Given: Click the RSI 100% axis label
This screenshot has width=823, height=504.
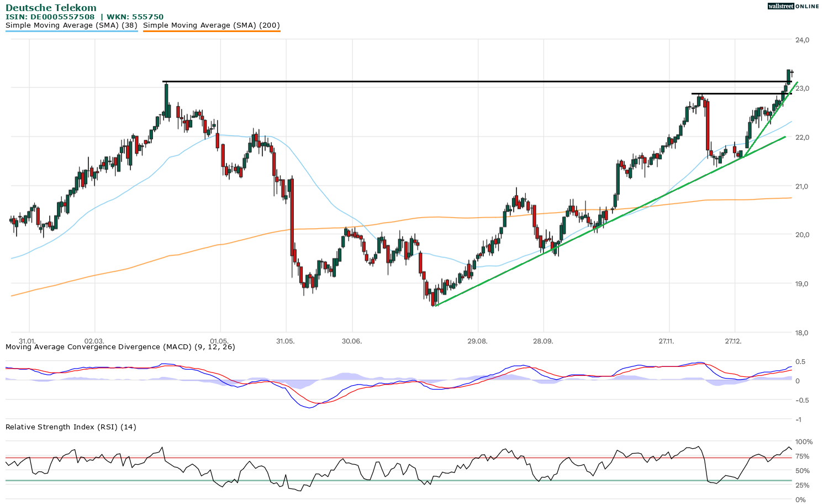Looking at the screenshot, I should pyautogui.click(x=804, y=442).
